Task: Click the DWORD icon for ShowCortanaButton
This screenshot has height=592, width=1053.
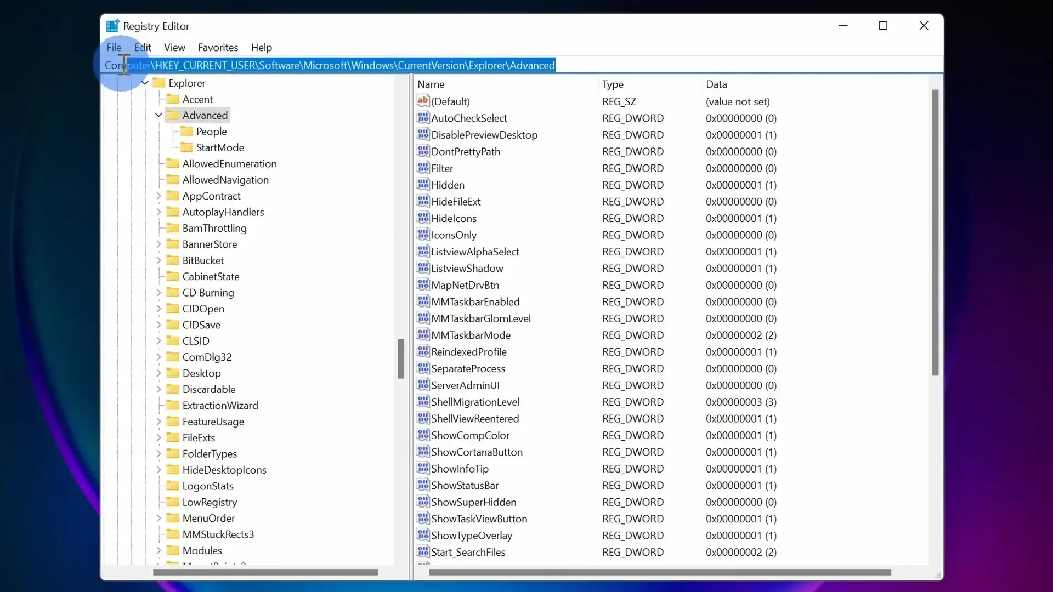Action: pos(423,452)
